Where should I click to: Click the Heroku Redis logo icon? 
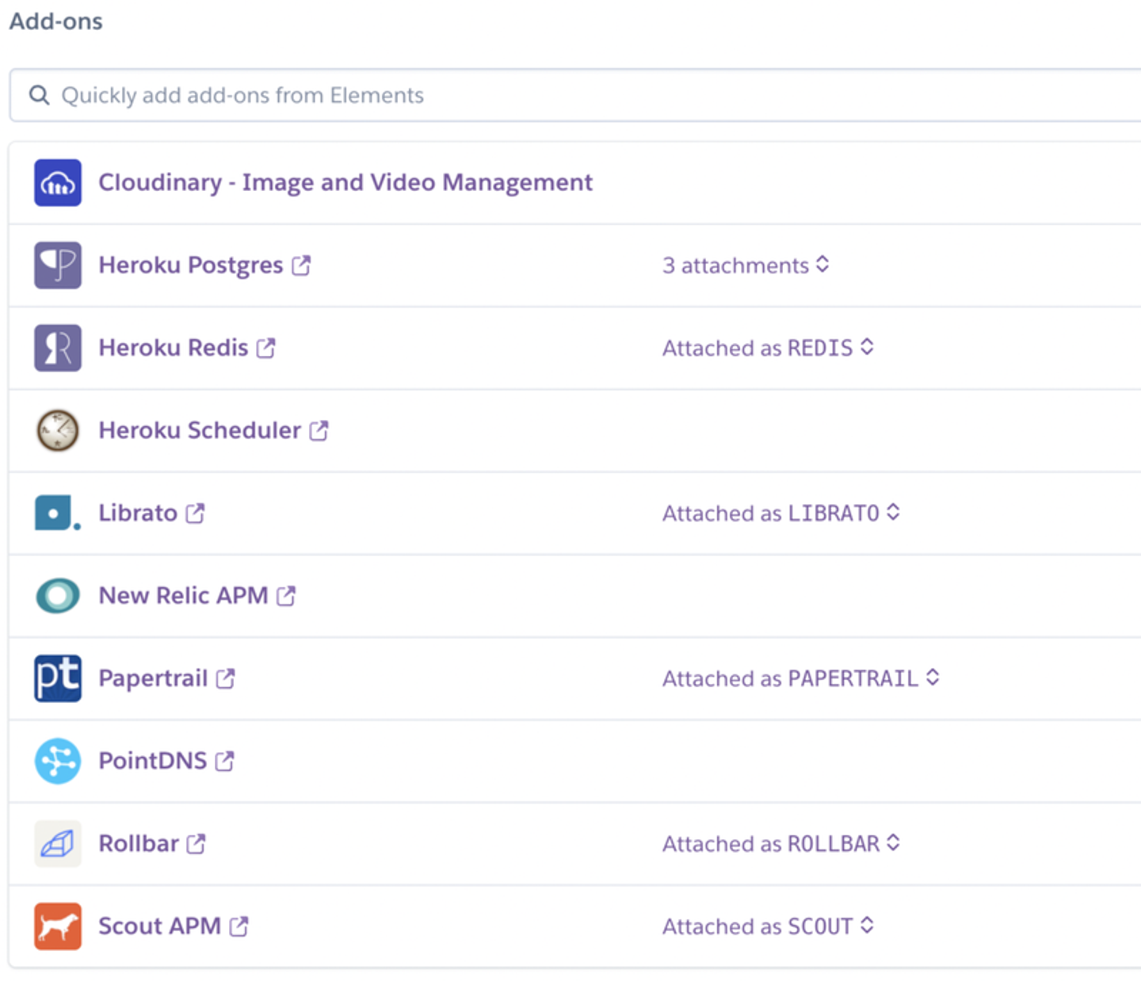pyautogui.click(x=58, y=348)
